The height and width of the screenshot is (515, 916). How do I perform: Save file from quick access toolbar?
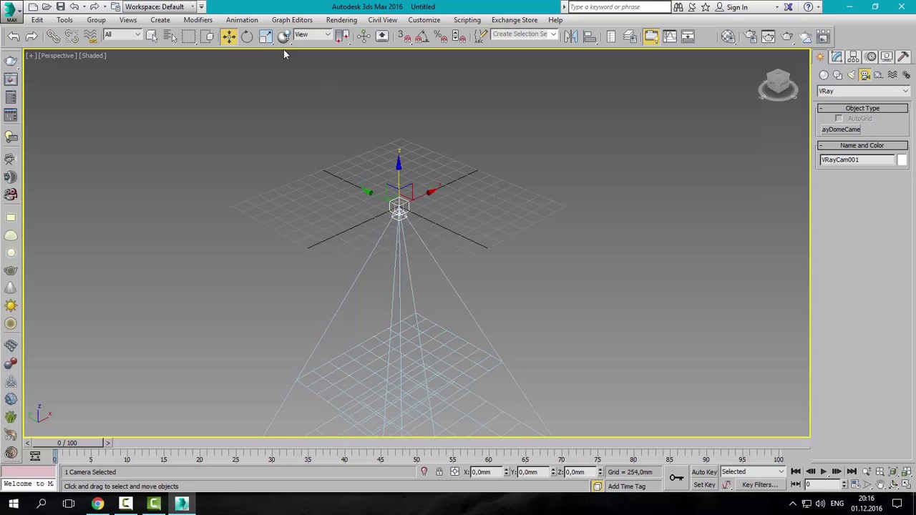tap(60, 6)
